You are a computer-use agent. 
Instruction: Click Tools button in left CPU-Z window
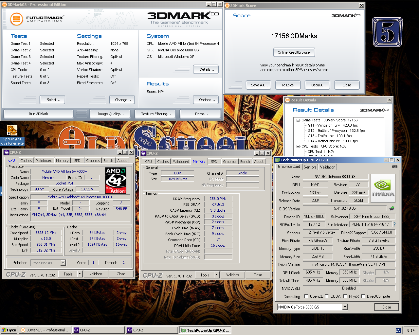(x=68, y=274)
